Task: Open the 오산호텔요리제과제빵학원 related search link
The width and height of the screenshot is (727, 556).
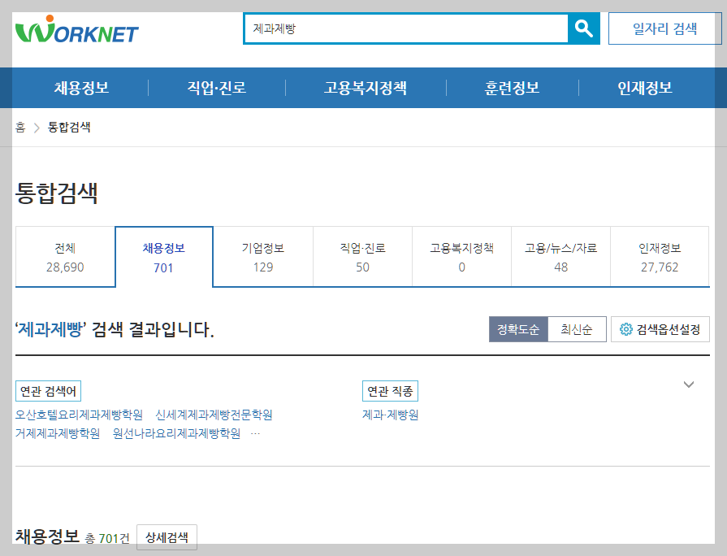Action: 78,415
